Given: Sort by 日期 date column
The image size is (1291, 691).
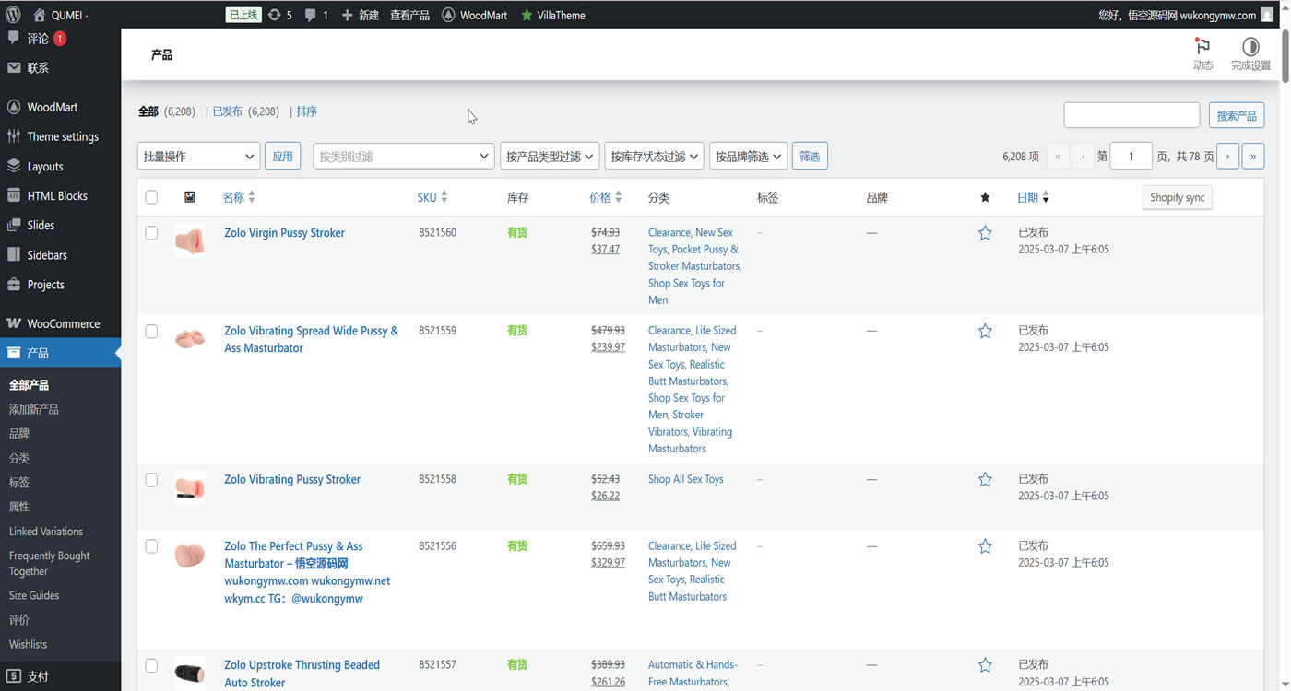Looking at the screenshot, I should [1033, 197].
